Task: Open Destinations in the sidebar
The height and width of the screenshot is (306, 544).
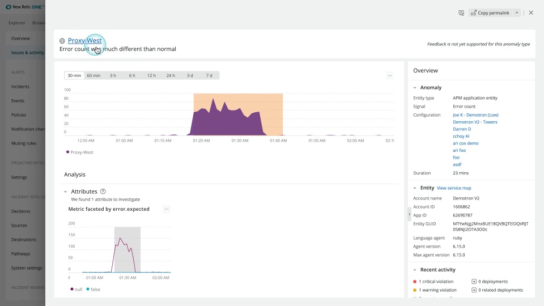Action: click(24, 240)
